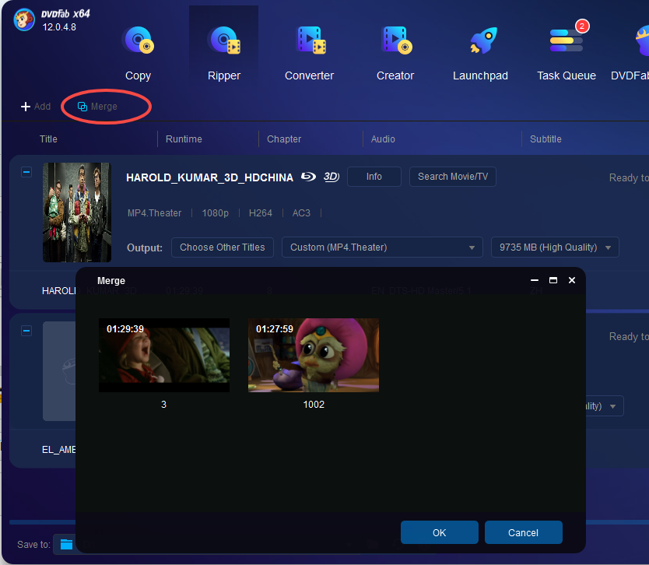Click the DVDFab monkey logo
Viewport: 649px width, 565px height.
point(25,20)
